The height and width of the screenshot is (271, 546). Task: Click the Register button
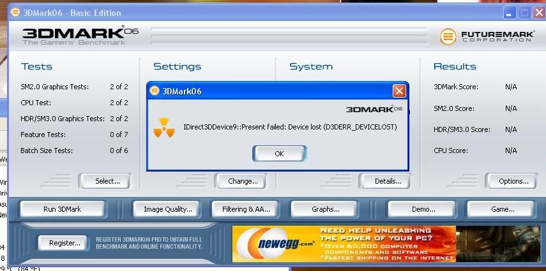point(64,243)
